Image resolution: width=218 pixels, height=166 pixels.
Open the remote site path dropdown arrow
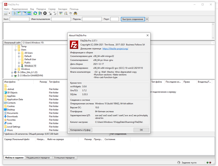tap(213, 43)
